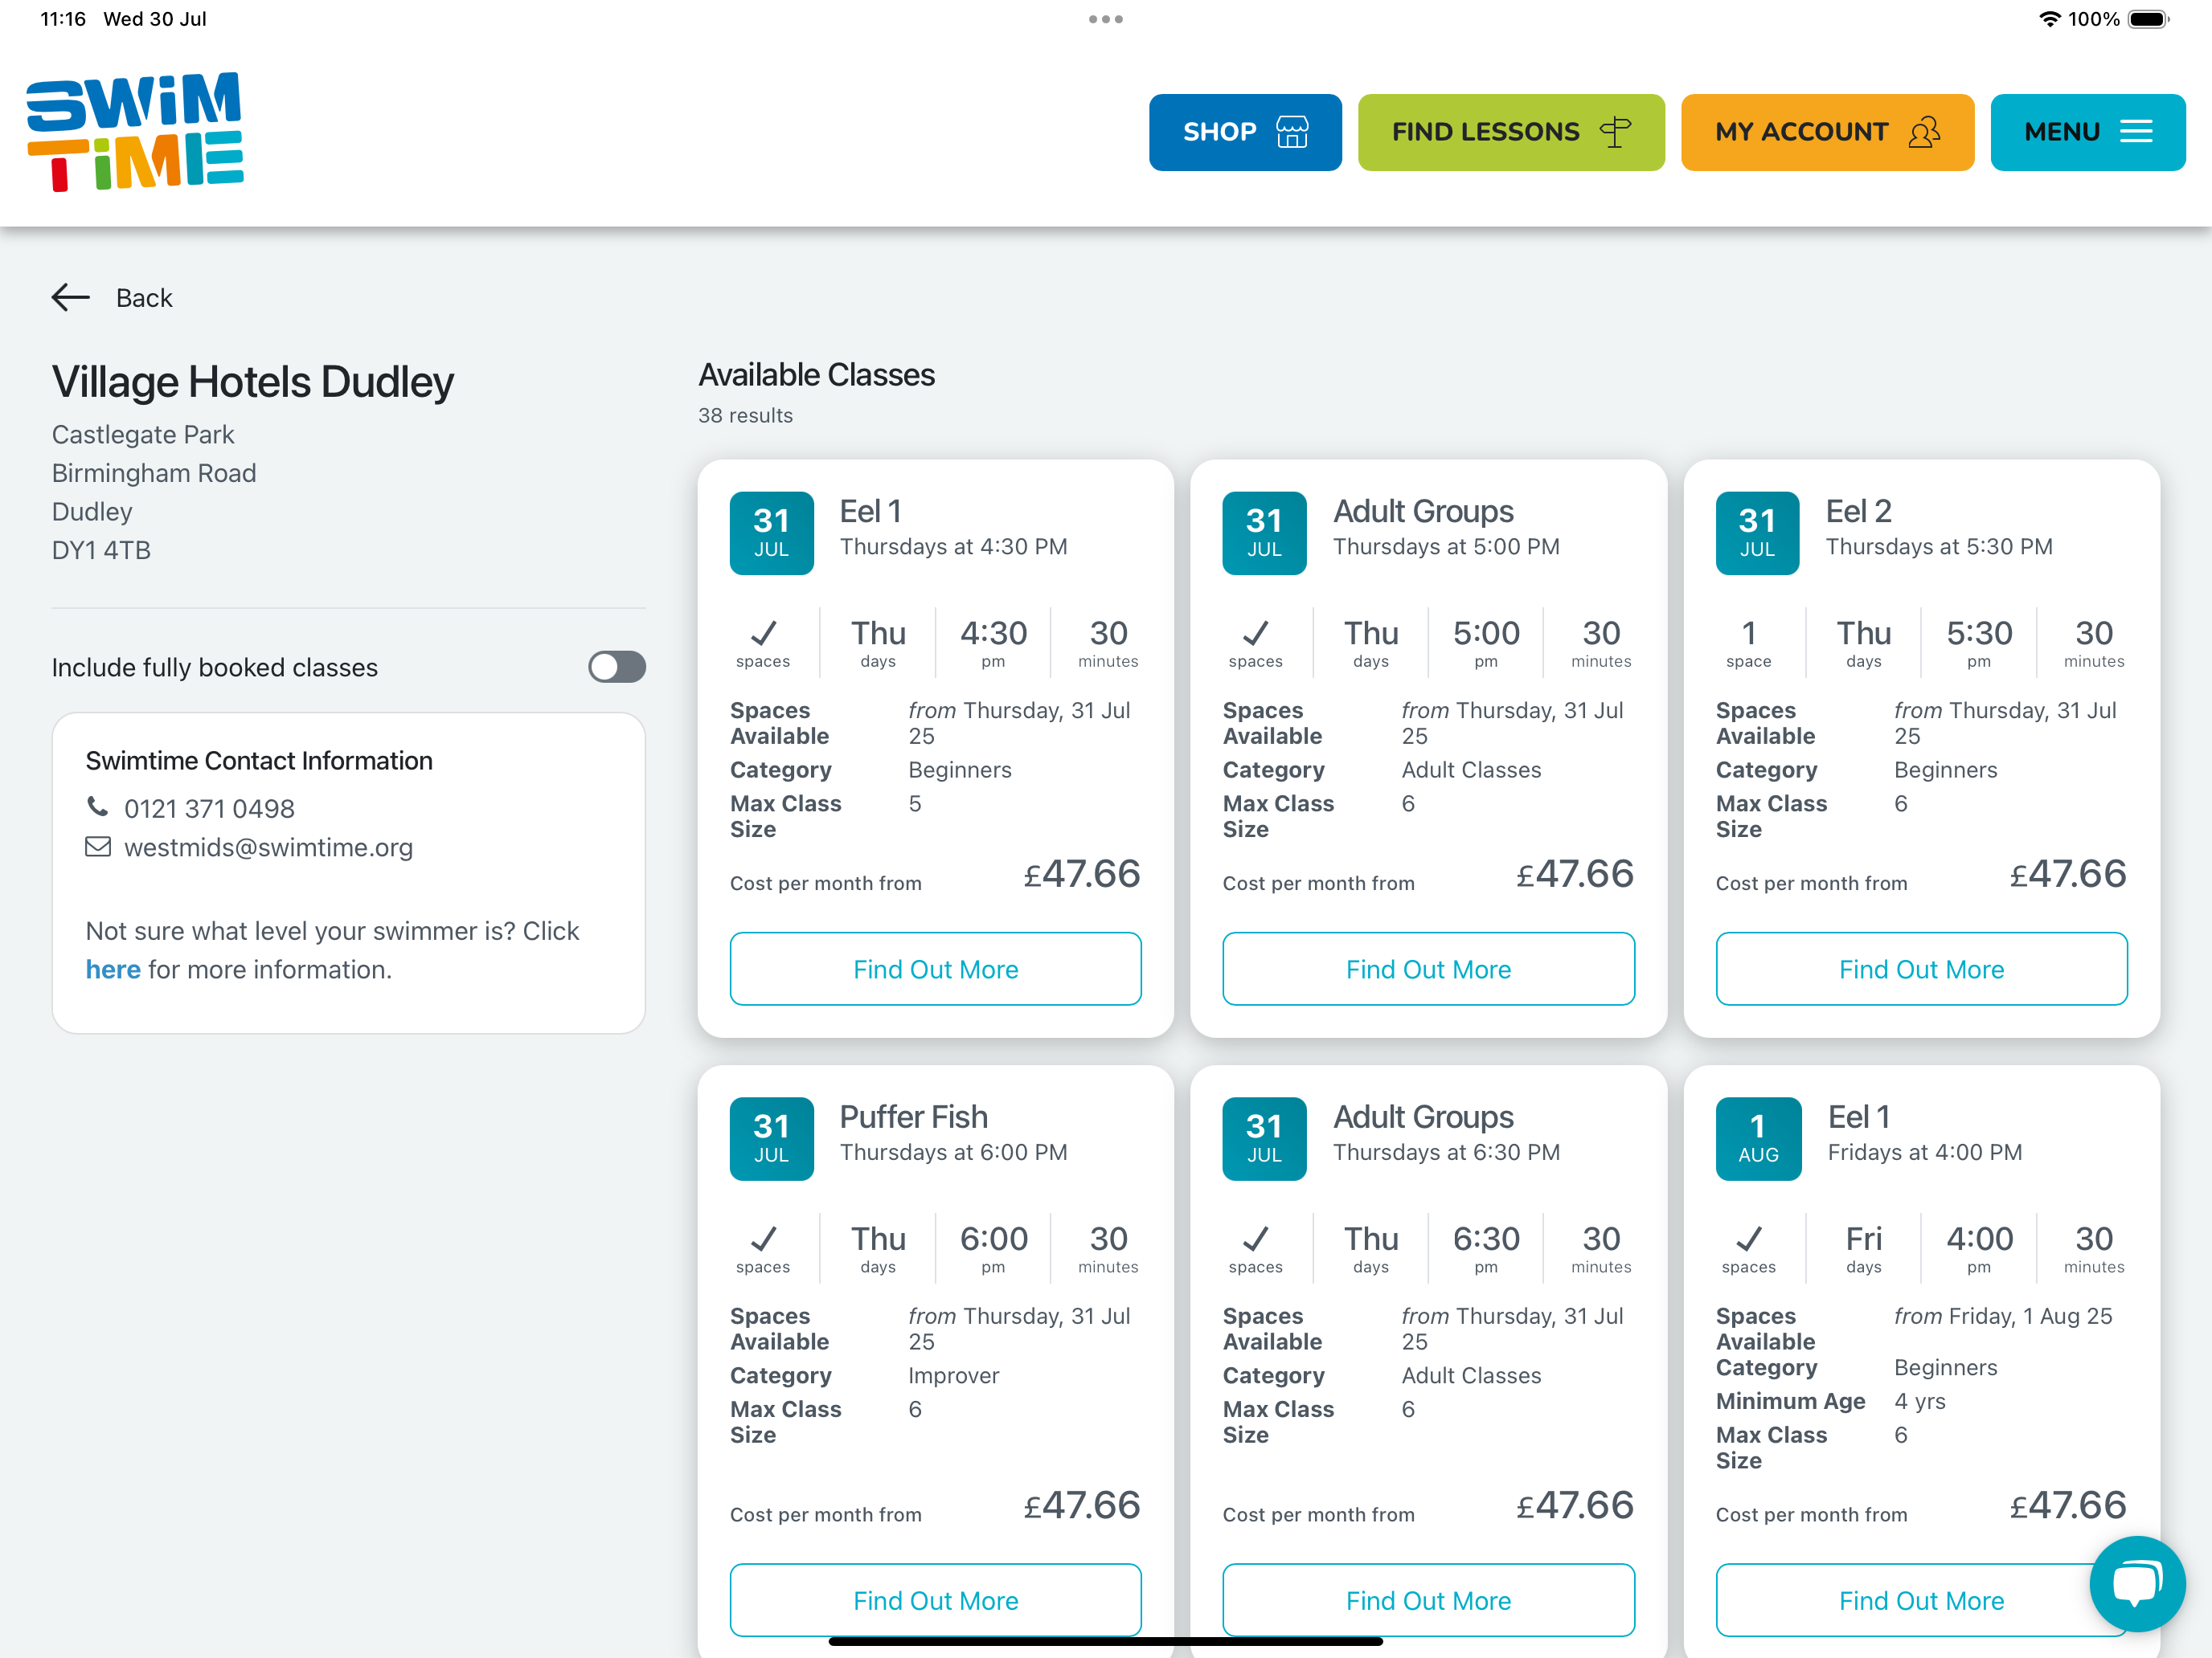Click 'Thursdays at 6:30 PM' text
The width and height of the screenshot is (2212, 1658).
(x=1446, y=1151)
